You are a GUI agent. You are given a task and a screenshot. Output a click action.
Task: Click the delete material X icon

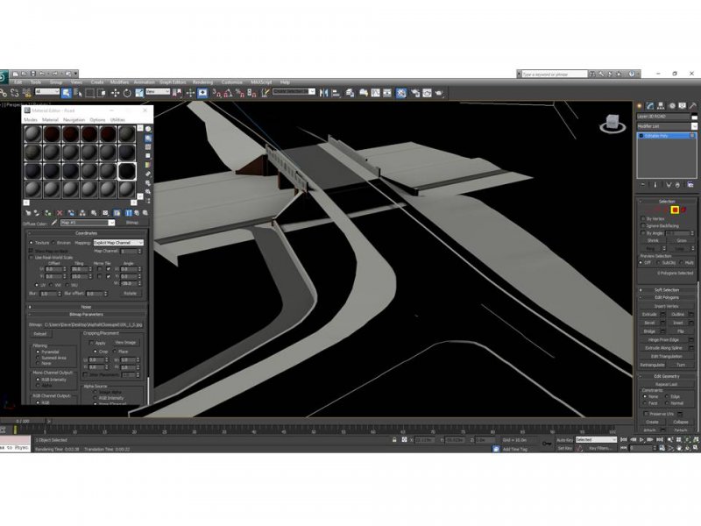pos(60,212)
